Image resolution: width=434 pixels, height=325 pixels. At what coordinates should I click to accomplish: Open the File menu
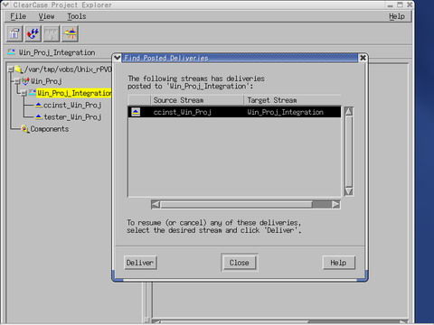coord(18,16)
